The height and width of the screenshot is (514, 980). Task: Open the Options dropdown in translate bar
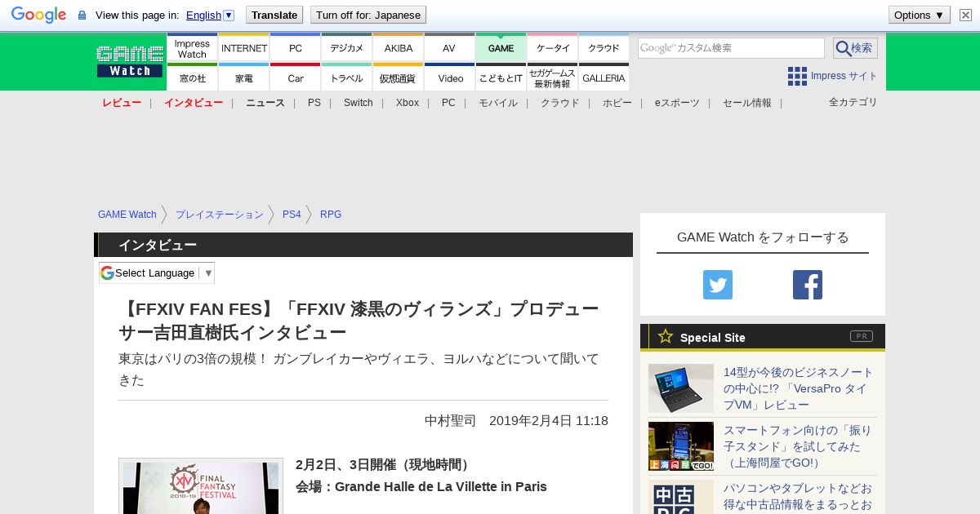[x=920, y=15]
